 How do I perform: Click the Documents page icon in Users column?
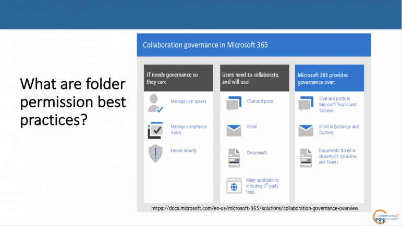point(234,158)
